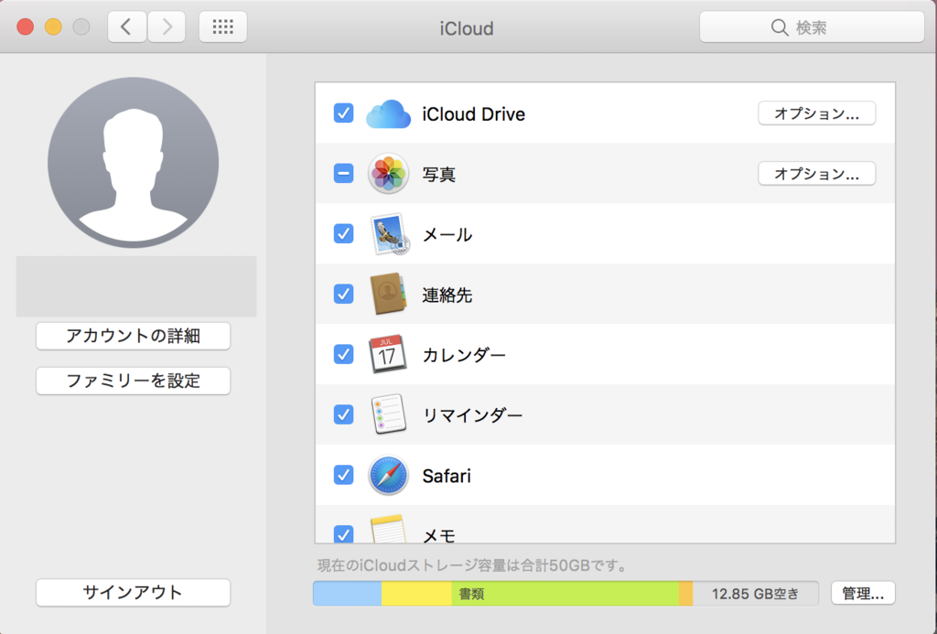Click the メール label text
Viewport: 937px width, 634px height.
(447, 235)
